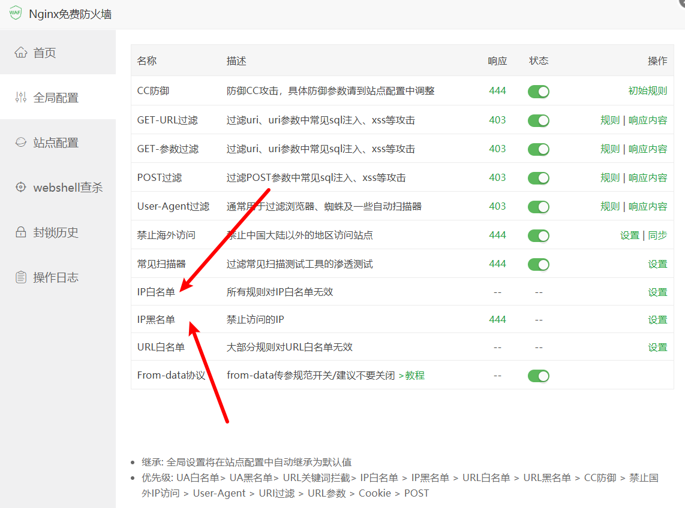Toggle 常见扫描器 status switch
Screen dimensions: 685x508
(x=538, y=264)
